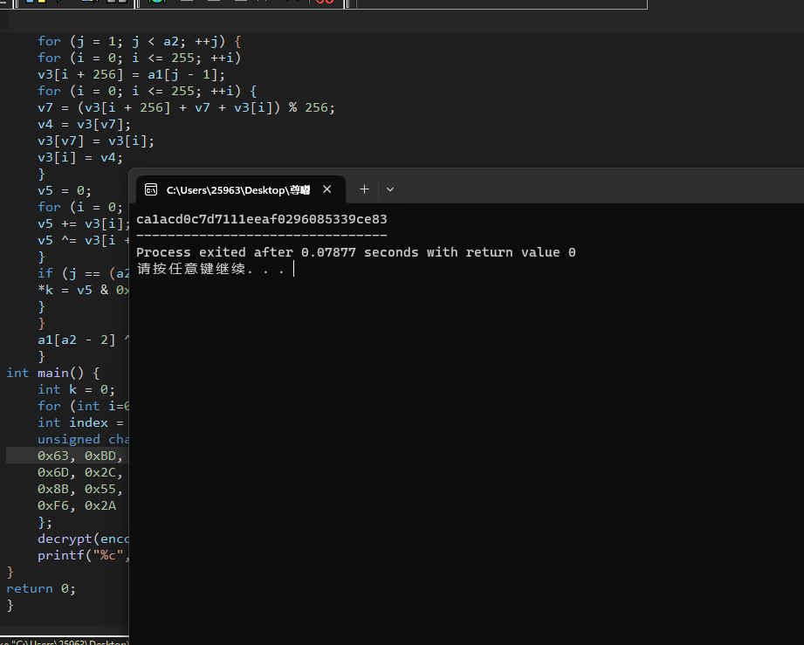Click the line 'v3[i + 256] = a1[j - 1];'
This screenshot has height=645, width=804.
coord(131,75)
